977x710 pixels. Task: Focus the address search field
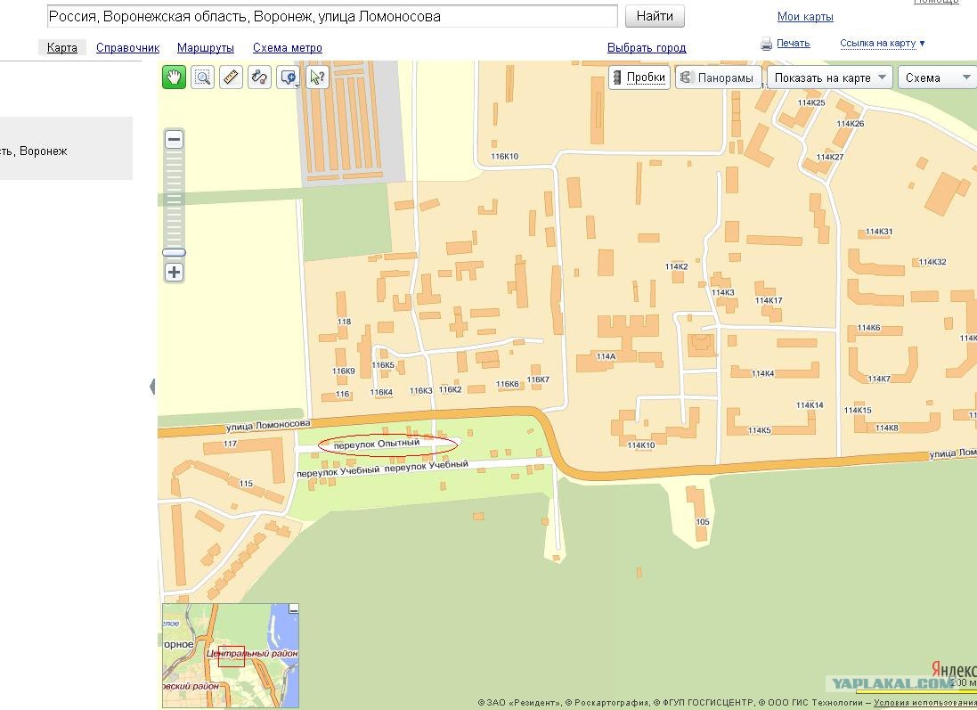click(x=332, y=16)
